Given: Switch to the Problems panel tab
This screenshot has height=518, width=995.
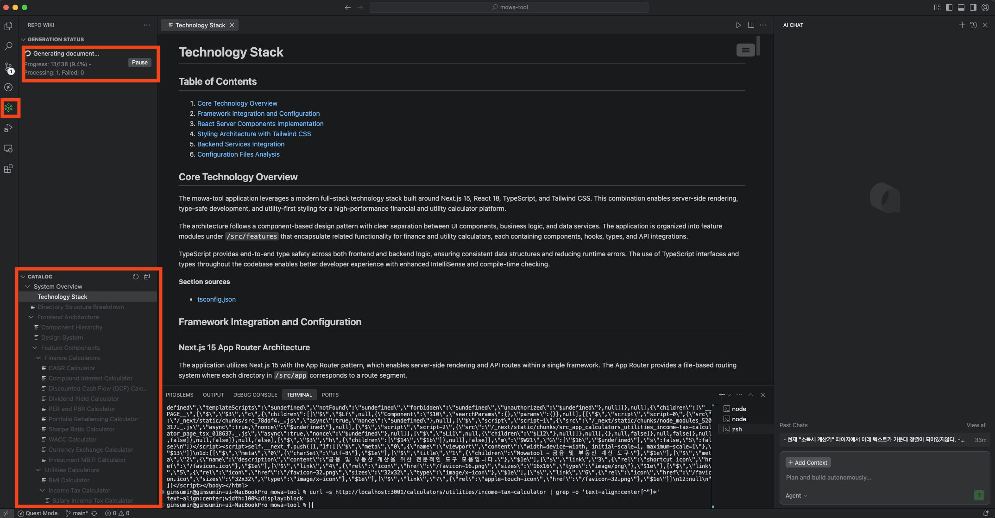Looking at the screenshot, I should (x=180, y=395).
